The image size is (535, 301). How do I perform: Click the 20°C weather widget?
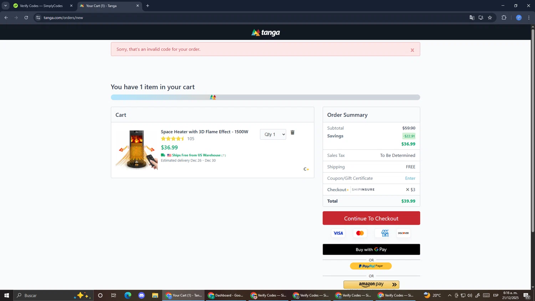432,296
